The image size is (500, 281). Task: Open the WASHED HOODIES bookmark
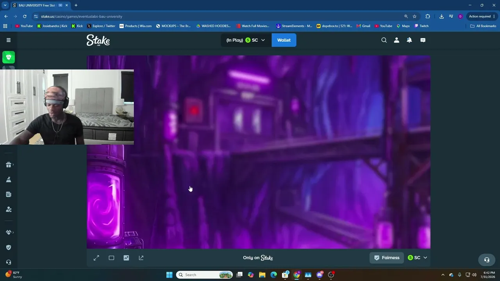pos(213,26)
